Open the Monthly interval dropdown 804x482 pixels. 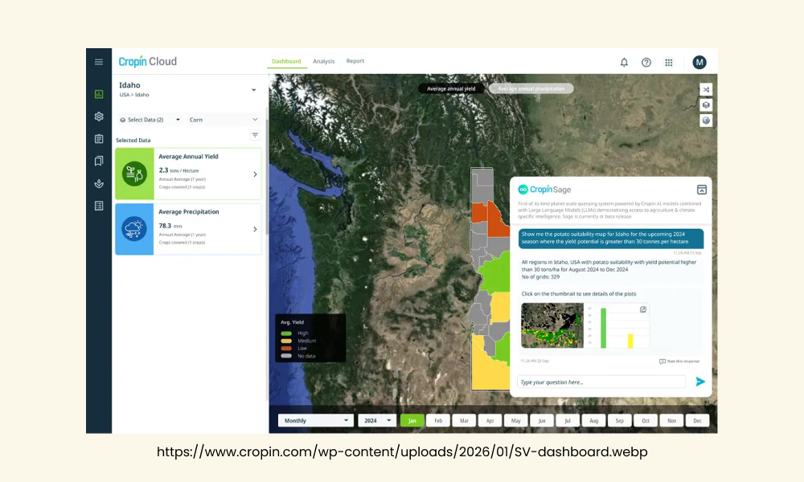pos(316,420)
